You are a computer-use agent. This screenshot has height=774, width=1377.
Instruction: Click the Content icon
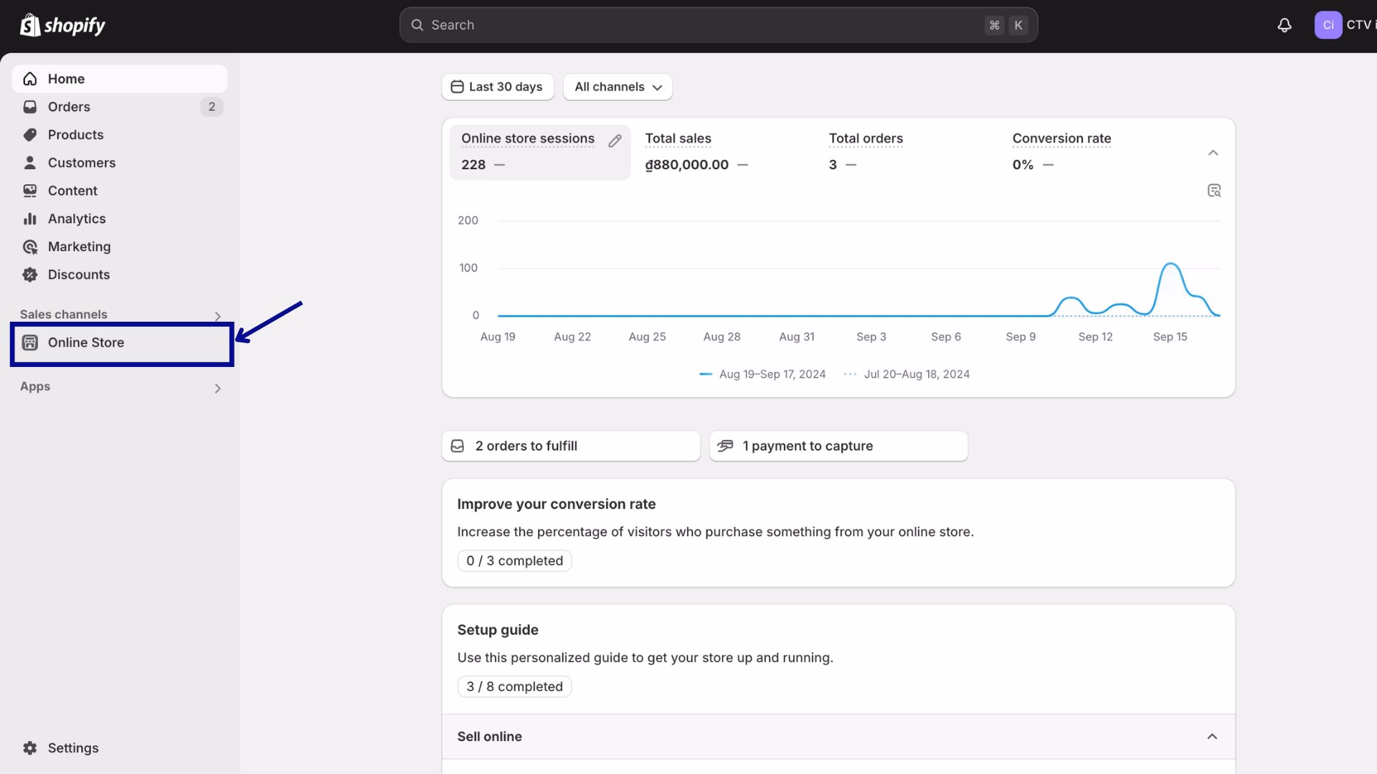point(30,191)
